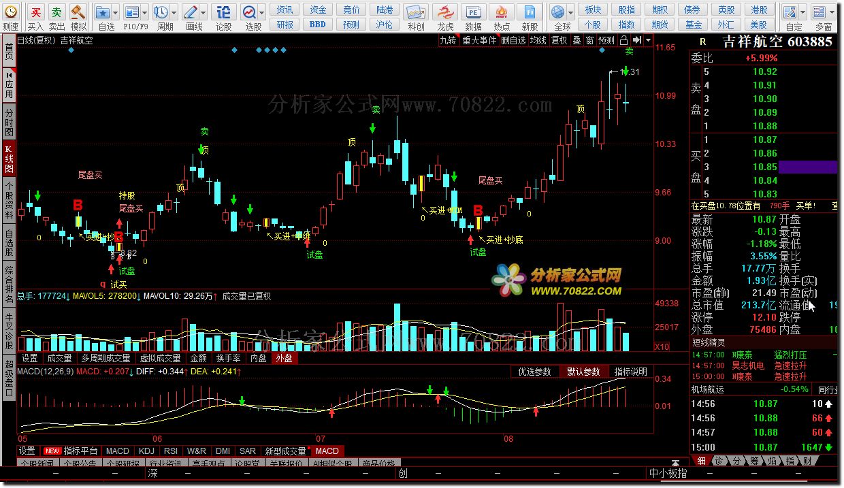
Task: Click the purple bid volume bar at 买盘 3
Action: (x=808, y=167)
